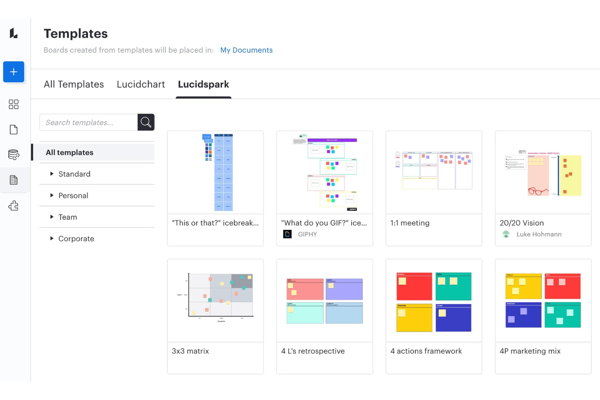Screen dimensions: 600x400
Task: Click the "What do you GIF?" title text
Action: (x=324, y=223)
